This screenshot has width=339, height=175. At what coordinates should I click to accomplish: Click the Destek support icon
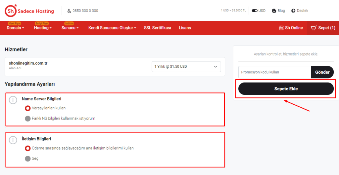pyautogui.click(x=293, y=11)
